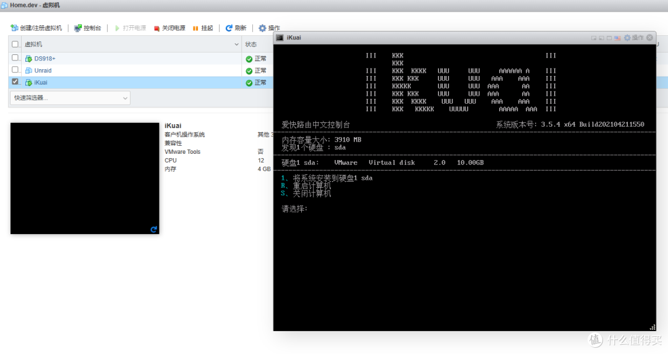The width and height of the screenshot is (668, 354).
Task: Suspend the selected virtual machine
Action: (x=203, y=28)
